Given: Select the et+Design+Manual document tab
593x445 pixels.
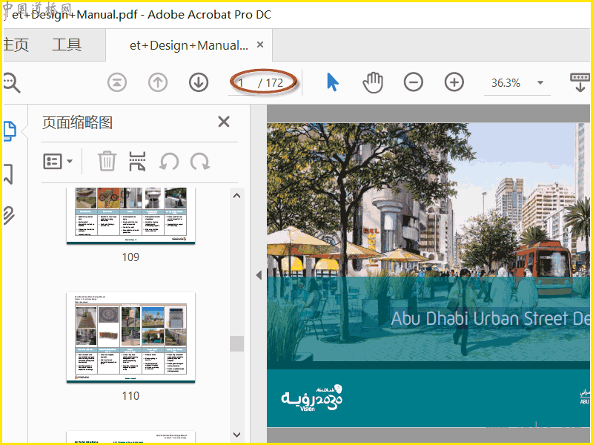Looking at the screenshot, I should (x=189, y=45).
